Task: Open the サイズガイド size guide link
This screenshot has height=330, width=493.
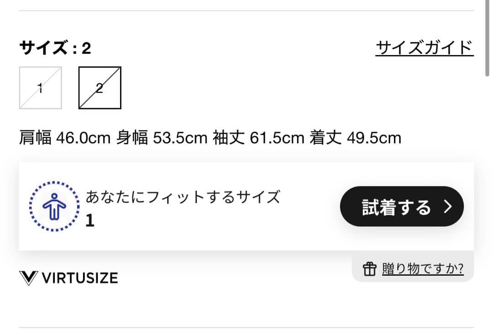Action: click(424, 47)
